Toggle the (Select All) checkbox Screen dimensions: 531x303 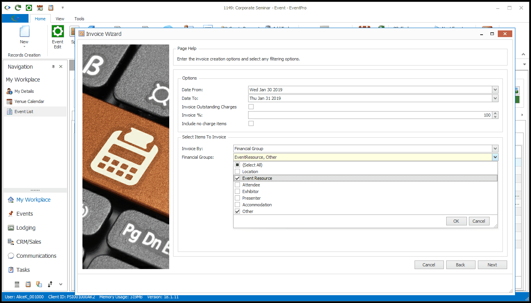pyautogui.click(x=237, y=165)
